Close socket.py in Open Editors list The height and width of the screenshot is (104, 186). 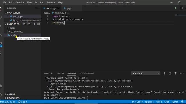[x=8, y=16]
